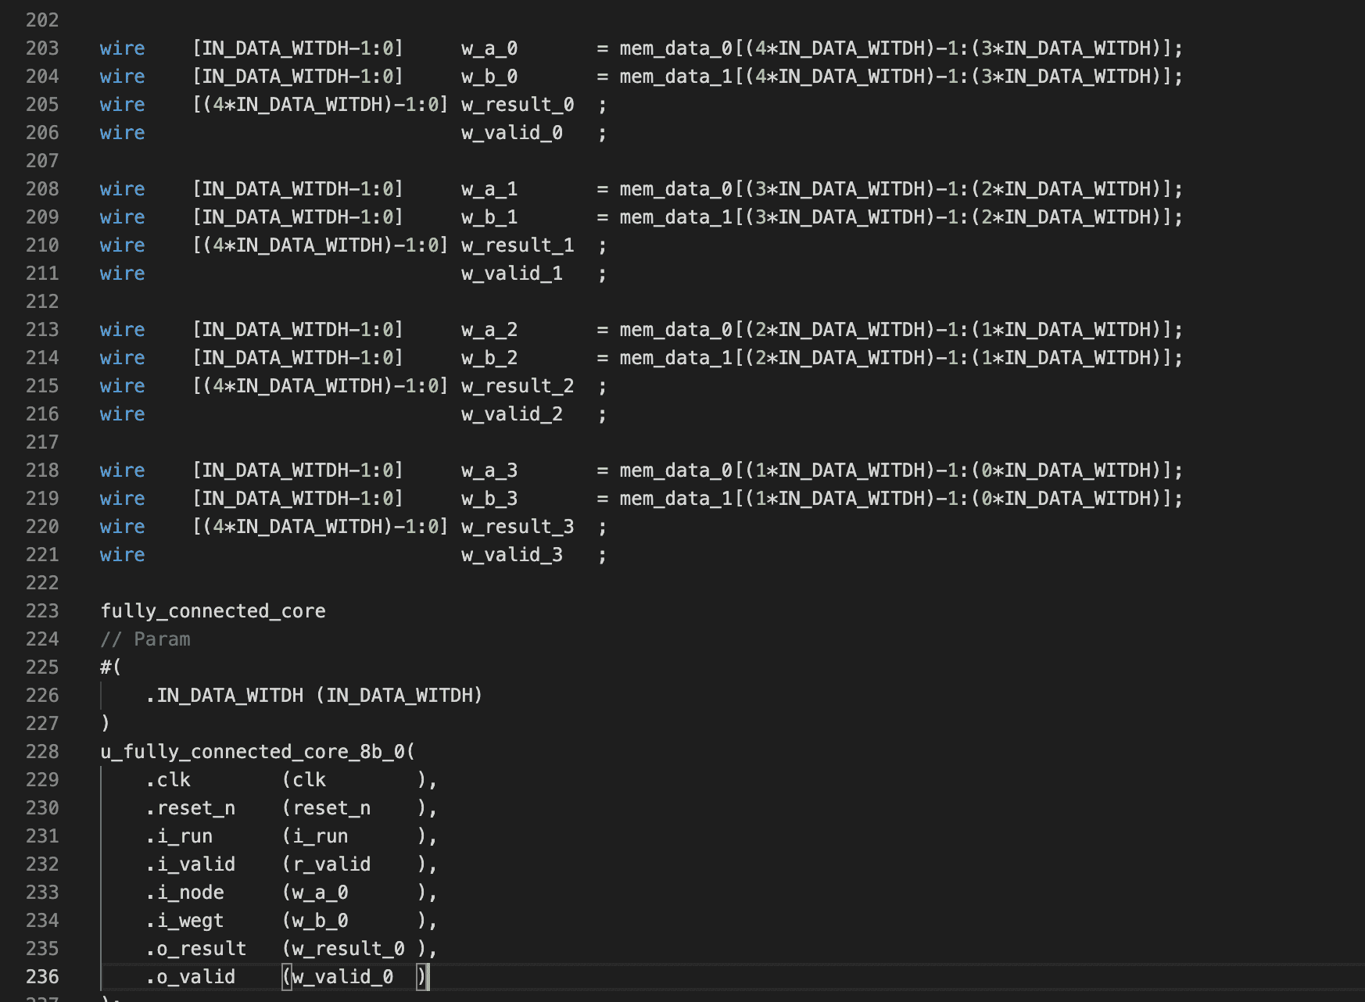Click the w_valid_1 wire name

pos(511,274)
